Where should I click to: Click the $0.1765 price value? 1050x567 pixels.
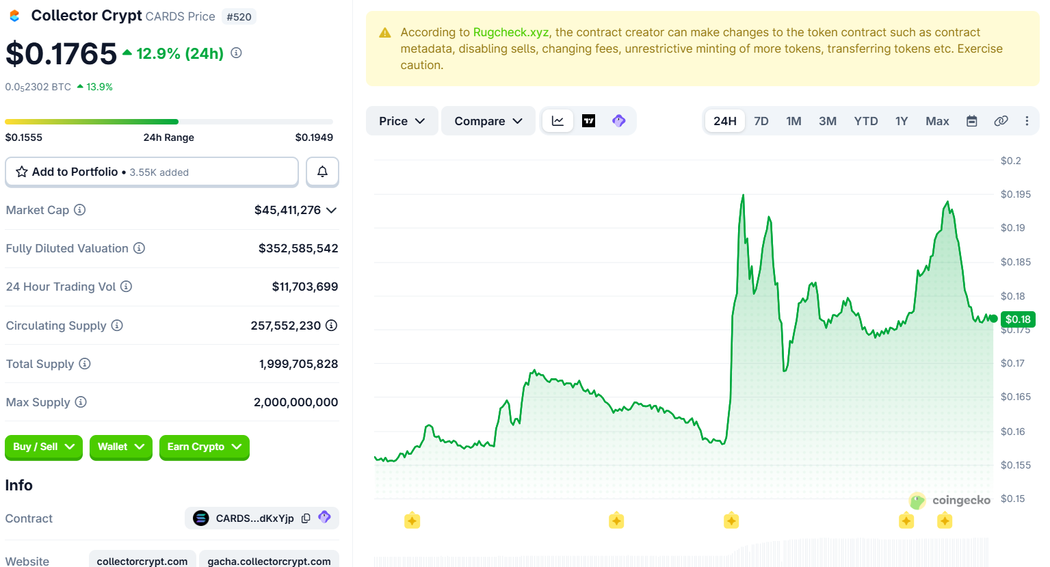[x=62, y=53]
